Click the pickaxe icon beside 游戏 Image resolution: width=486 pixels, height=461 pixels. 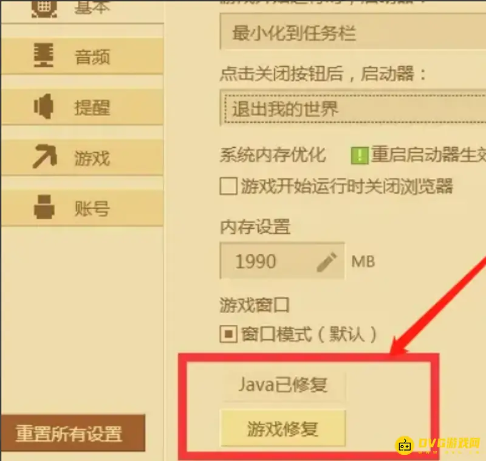tap(44, 156)
